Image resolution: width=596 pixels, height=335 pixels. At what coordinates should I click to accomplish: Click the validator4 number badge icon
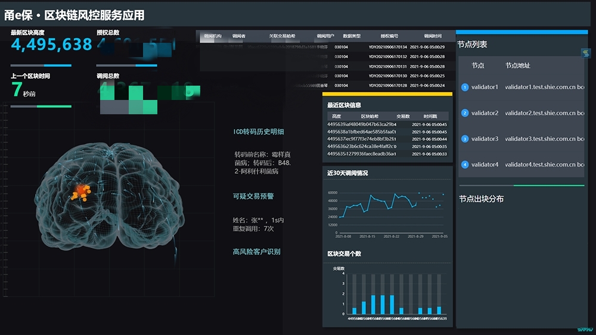pyautogui.click(x=465, y=165)
